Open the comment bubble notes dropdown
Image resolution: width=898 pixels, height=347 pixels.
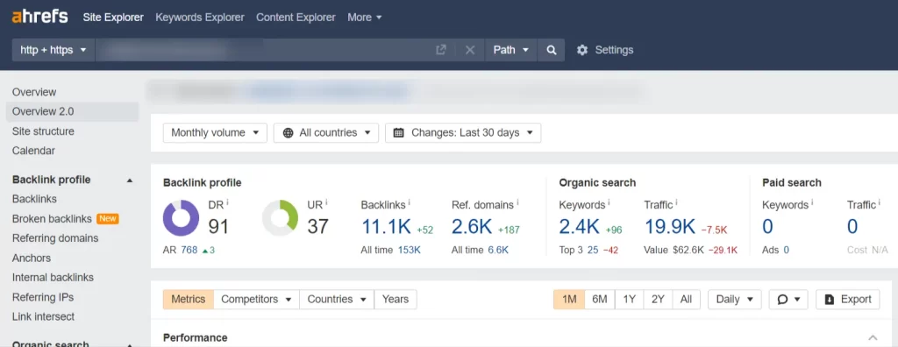click(x=788, y=300)
